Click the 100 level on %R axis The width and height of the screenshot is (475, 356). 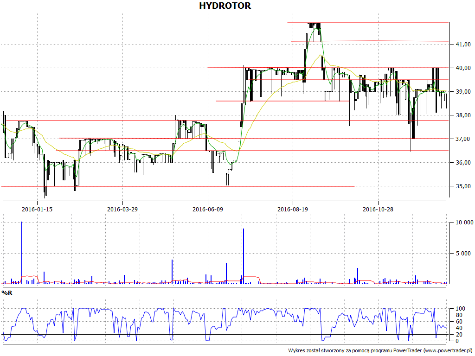tap(460, 308)
